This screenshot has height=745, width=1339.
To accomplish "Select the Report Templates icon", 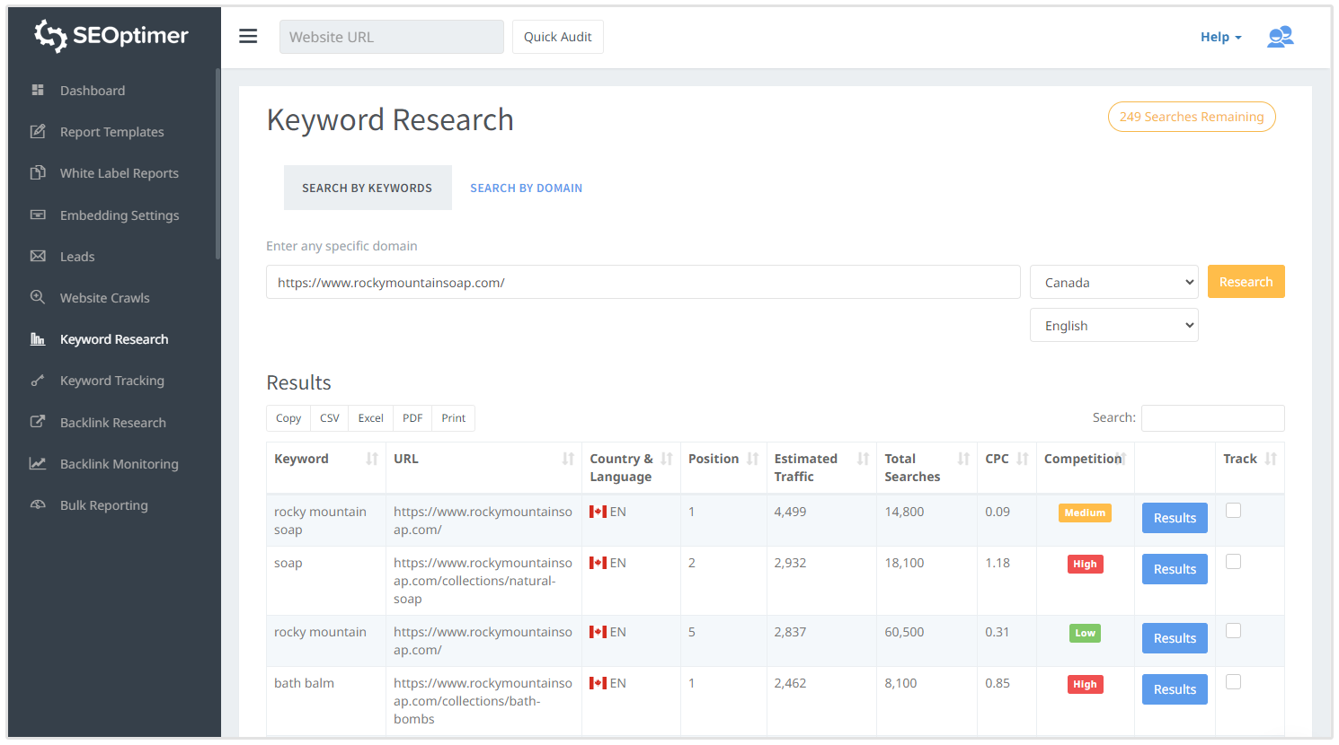I will [x=38, y=131].
